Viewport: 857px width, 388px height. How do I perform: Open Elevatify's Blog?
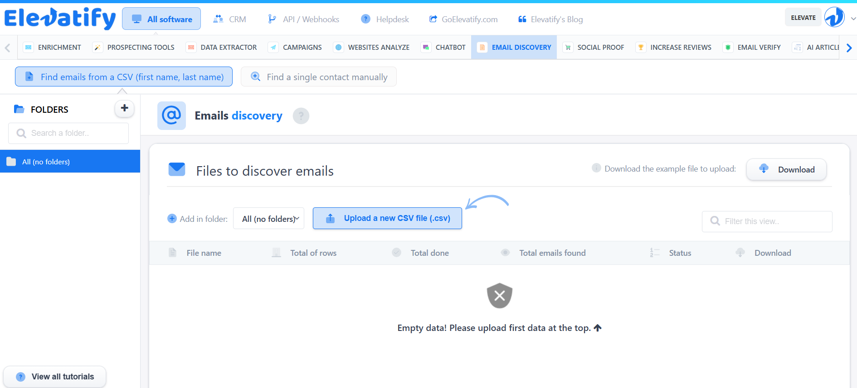point(550,19)
